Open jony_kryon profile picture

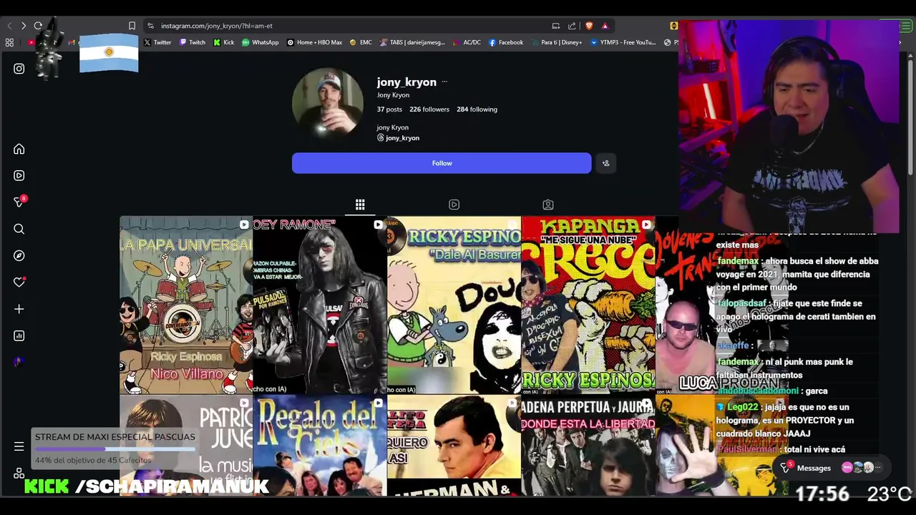click(328, 103)
